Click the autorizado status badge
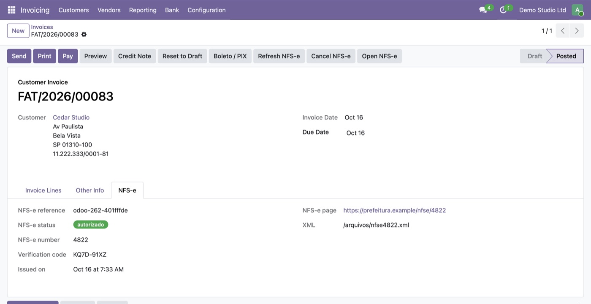This screenshot has height=304, width=591. [x=91, y=225]
